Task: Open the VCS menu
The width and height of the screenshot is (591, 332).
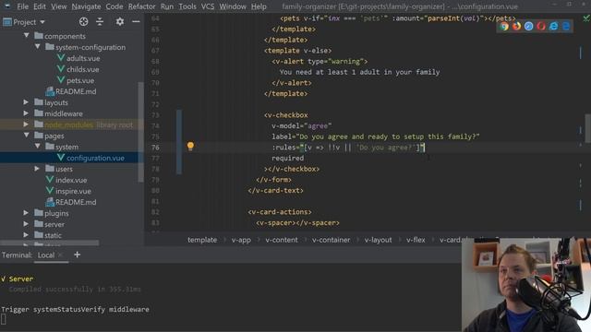Action: click(207, 6)
